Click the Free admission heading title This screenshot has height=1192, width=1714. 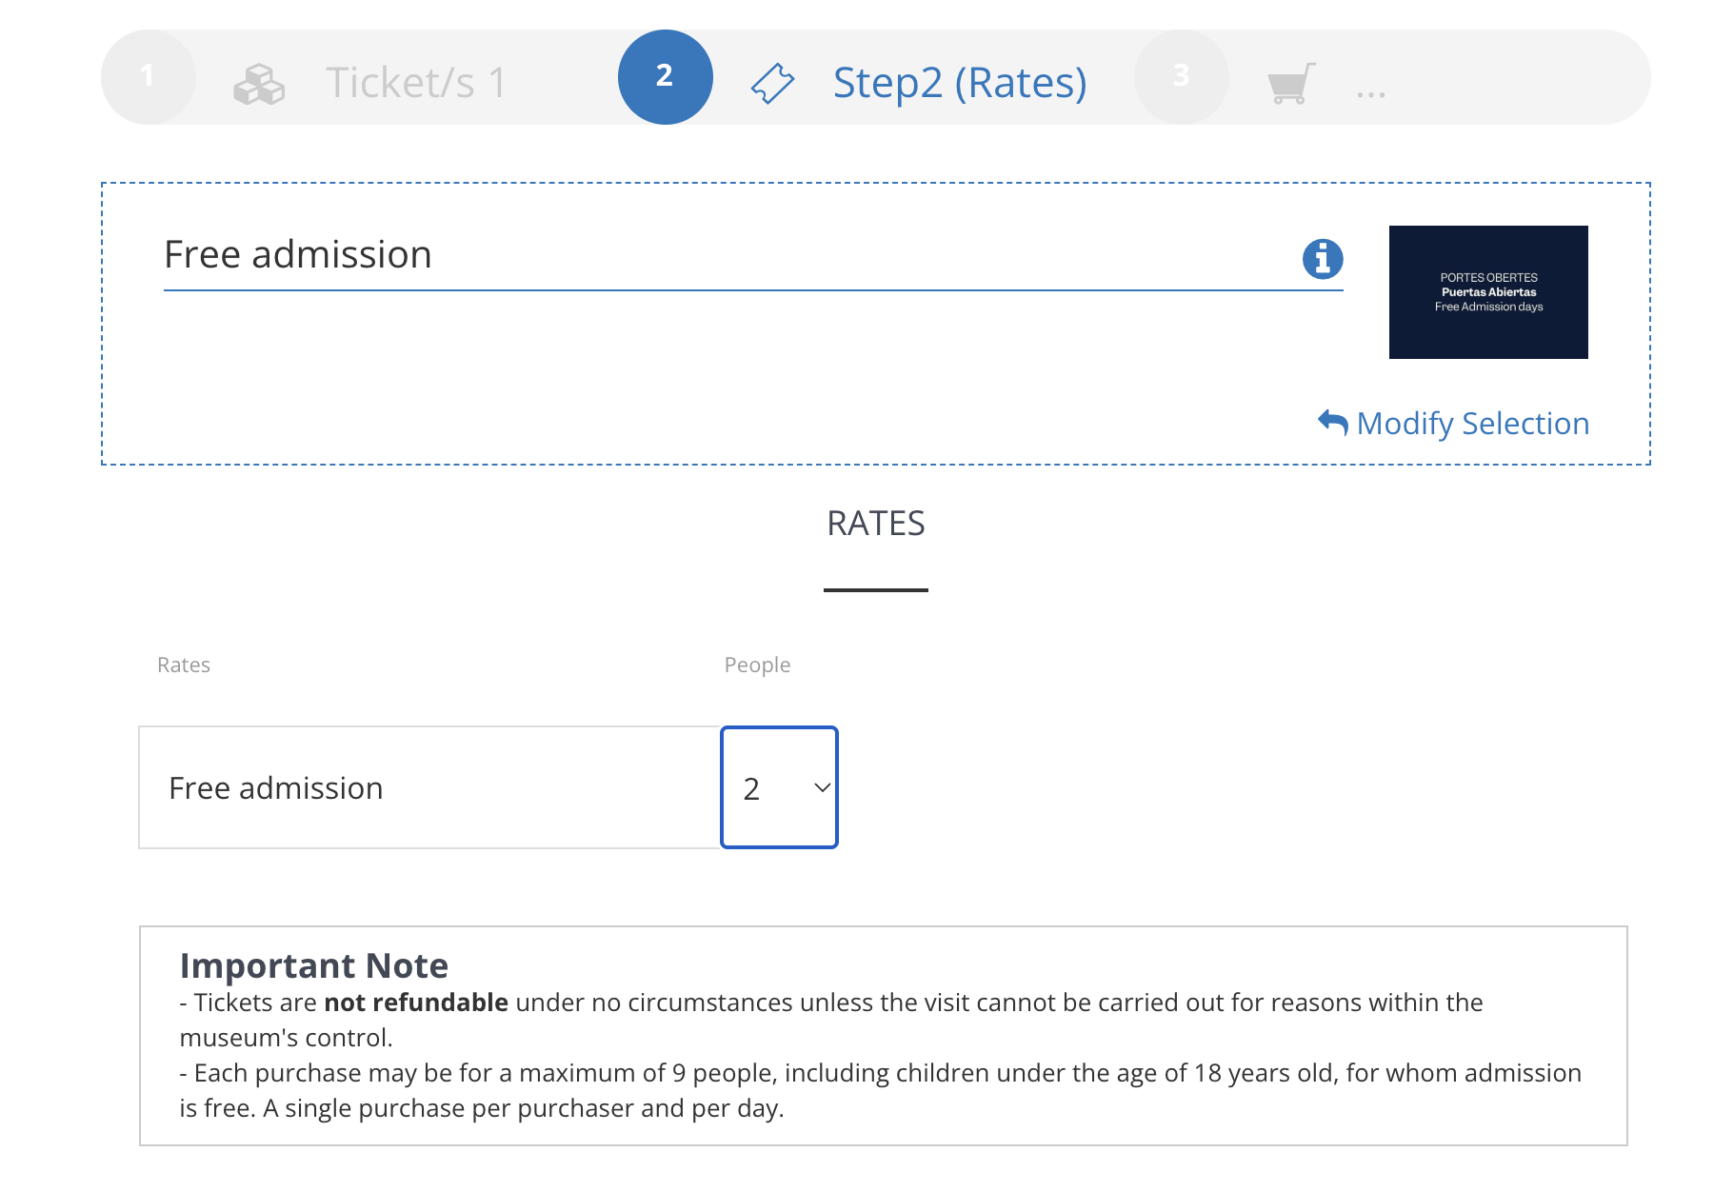pyautogui.click(x=298, y=254)
